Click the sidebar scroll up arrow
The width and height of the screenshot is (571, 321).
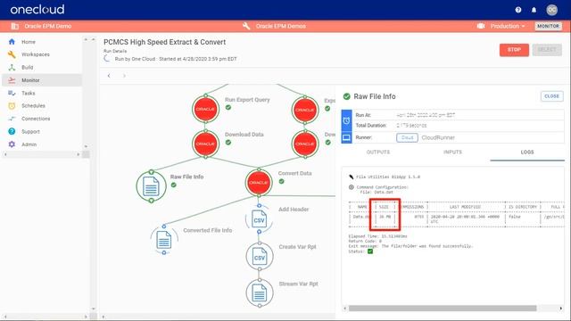[x=86, y=39]
